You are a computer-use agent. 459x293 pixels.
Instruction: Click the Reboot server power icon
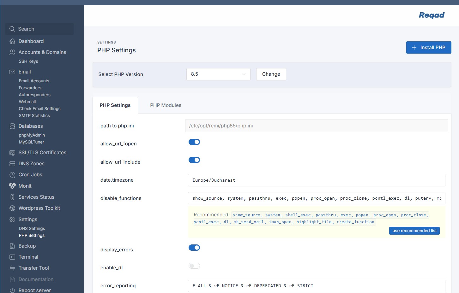click(x=12, y=290)
